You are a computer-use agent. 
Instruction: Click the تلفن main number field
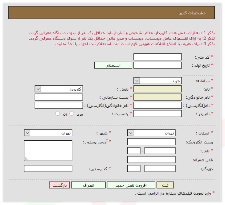point(160,151)
